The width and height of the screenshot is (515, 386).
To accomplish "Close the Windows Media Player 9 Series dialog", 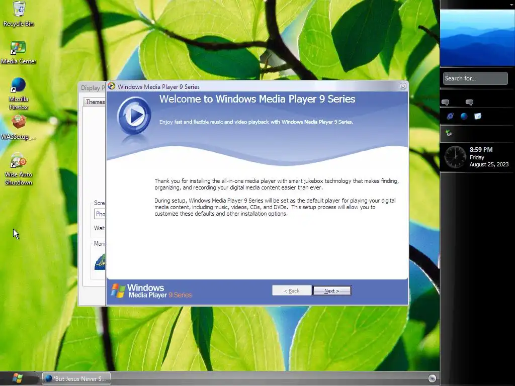I will [x=403, y=86].
